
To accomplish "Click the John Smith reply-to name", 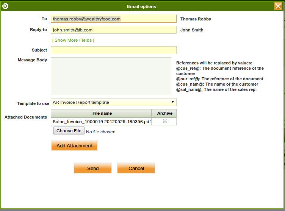I will pyautogui.click(x=192, y=30).
